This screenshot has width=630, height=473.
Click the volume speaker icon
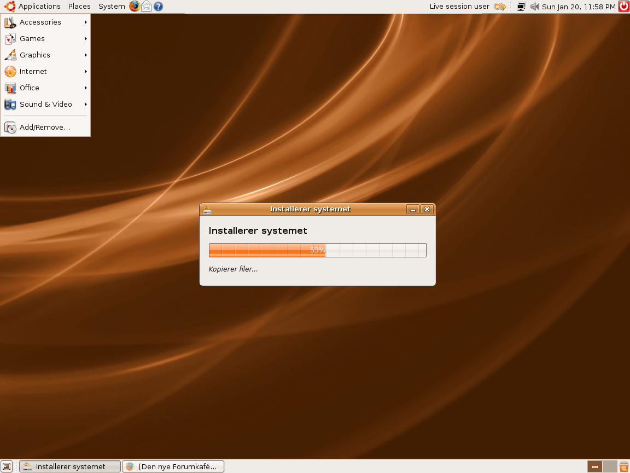(534, 7)
